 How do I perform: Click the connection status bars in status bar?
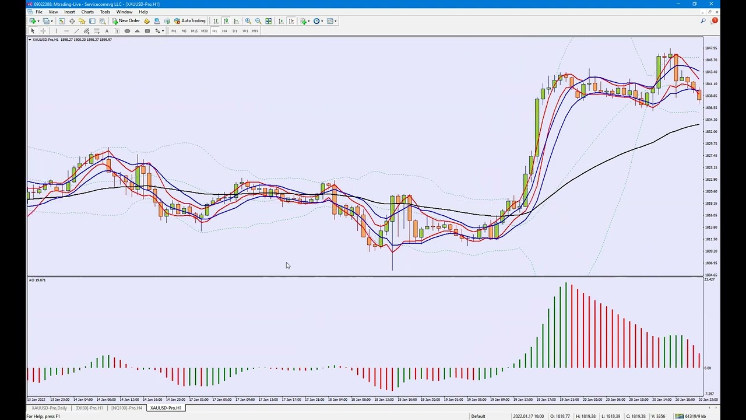tap(679, 416)
